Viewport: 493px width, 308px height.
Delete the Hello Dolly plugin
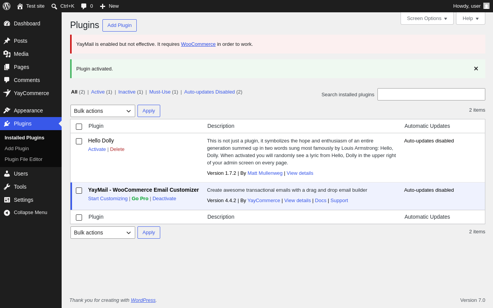[117, 149]
